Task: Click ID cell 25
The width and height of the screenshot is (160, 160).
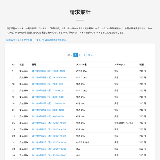Action: pyautogui.click(x=14, y=123)
